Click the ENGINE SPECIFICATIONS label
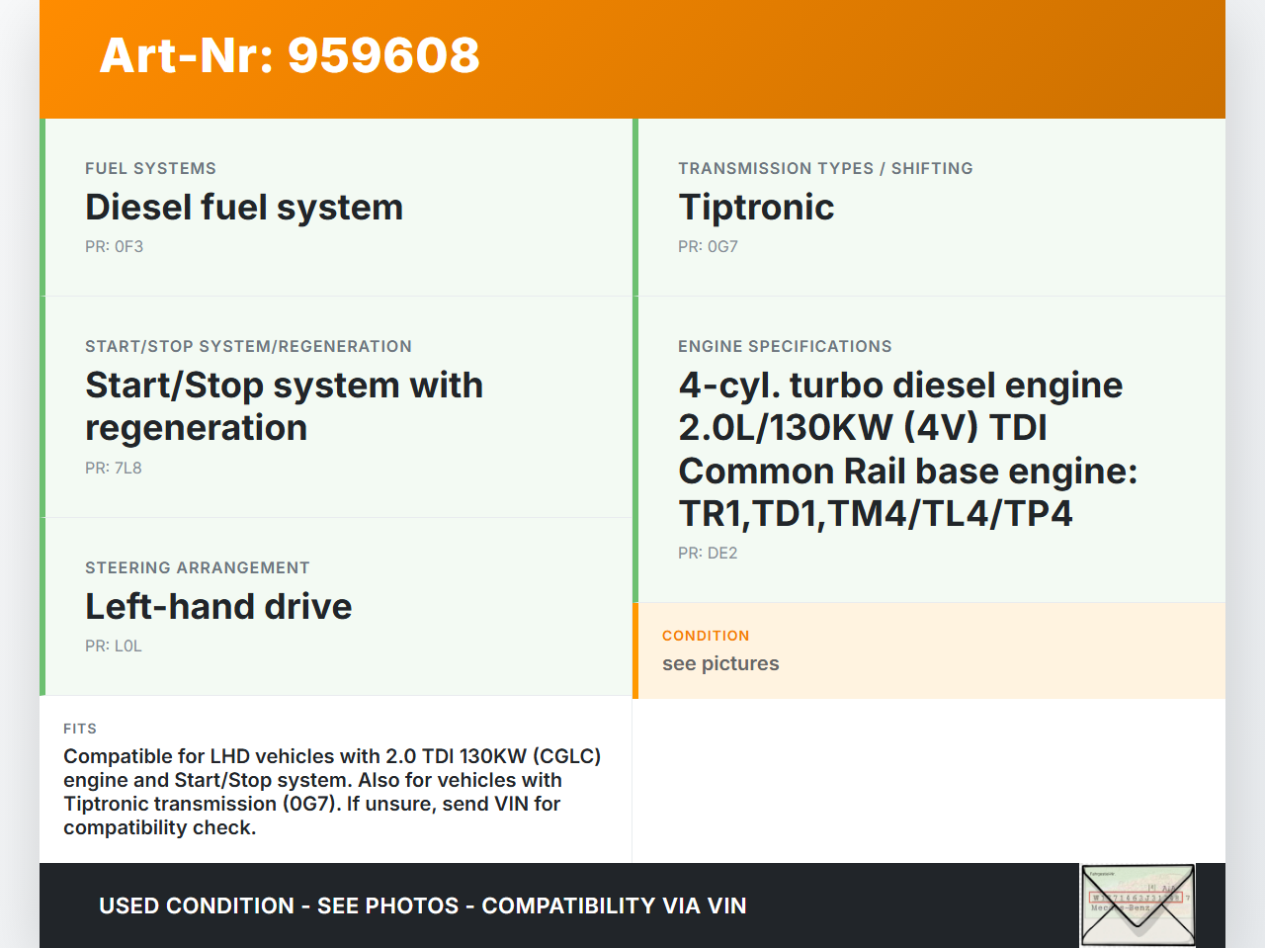Image resolution: width=1265 pixels, height=948 pixels. pyautogui.click(x=785, y=347)
